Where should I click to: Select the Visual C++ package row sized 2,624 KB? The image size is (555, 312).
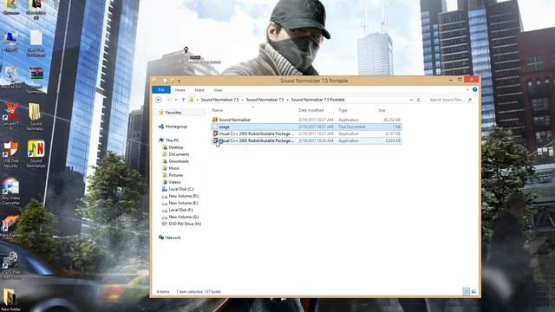click(x=306, y=140)
